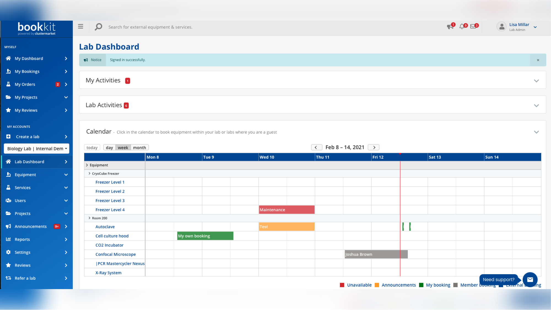This screenshot has width=551, height=310.
Task: Collapse the CryoCube Freezer group
Action: [x=89, y=173]
